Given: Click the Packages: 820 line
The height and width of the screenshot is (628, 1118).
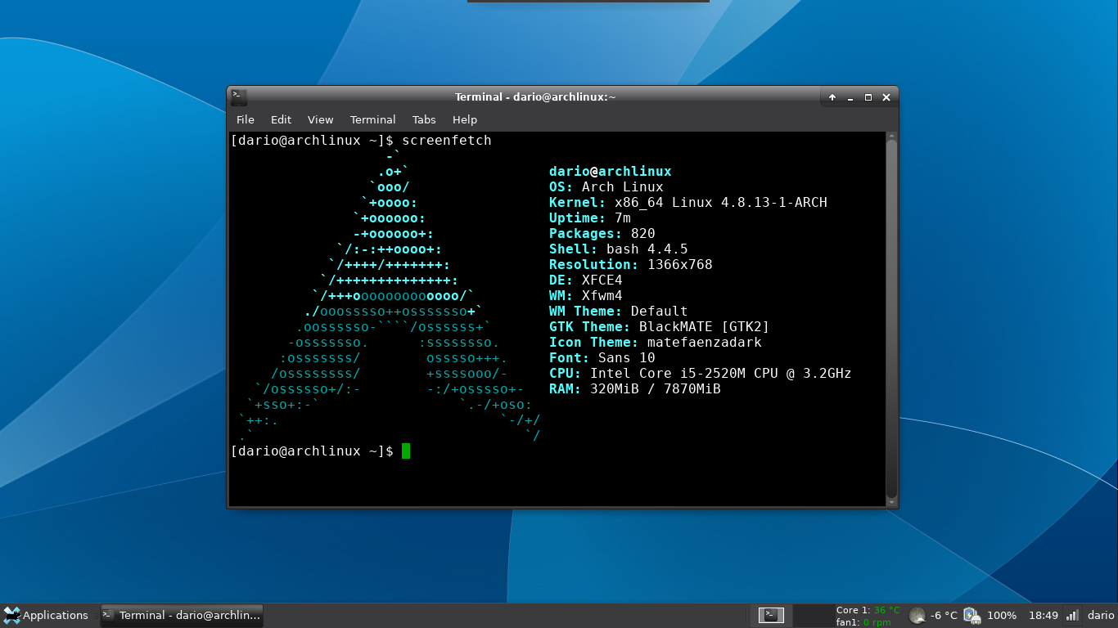Looking at the screenshot, I should point(602,234).
